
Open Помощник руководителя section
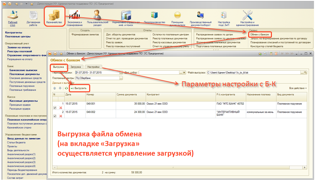177,17
